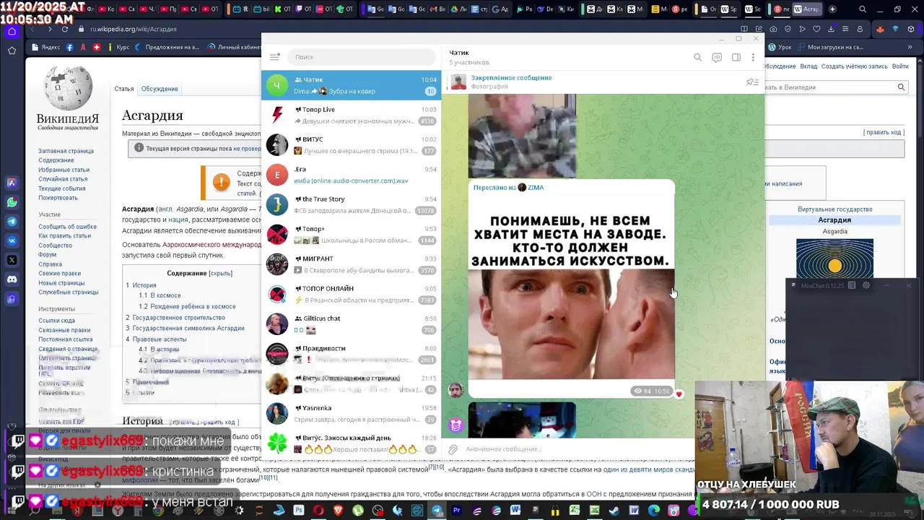Open the X (Twitter) sidebar icon
Screen dimensions: 924x520
[x=12, y=260]
